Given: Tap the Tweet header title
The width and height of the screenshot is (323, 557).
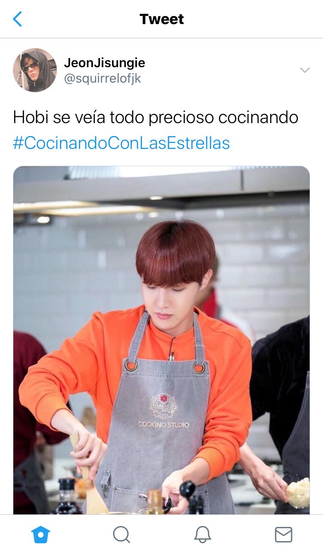Looking at the screenshot, I should point(161,19).
